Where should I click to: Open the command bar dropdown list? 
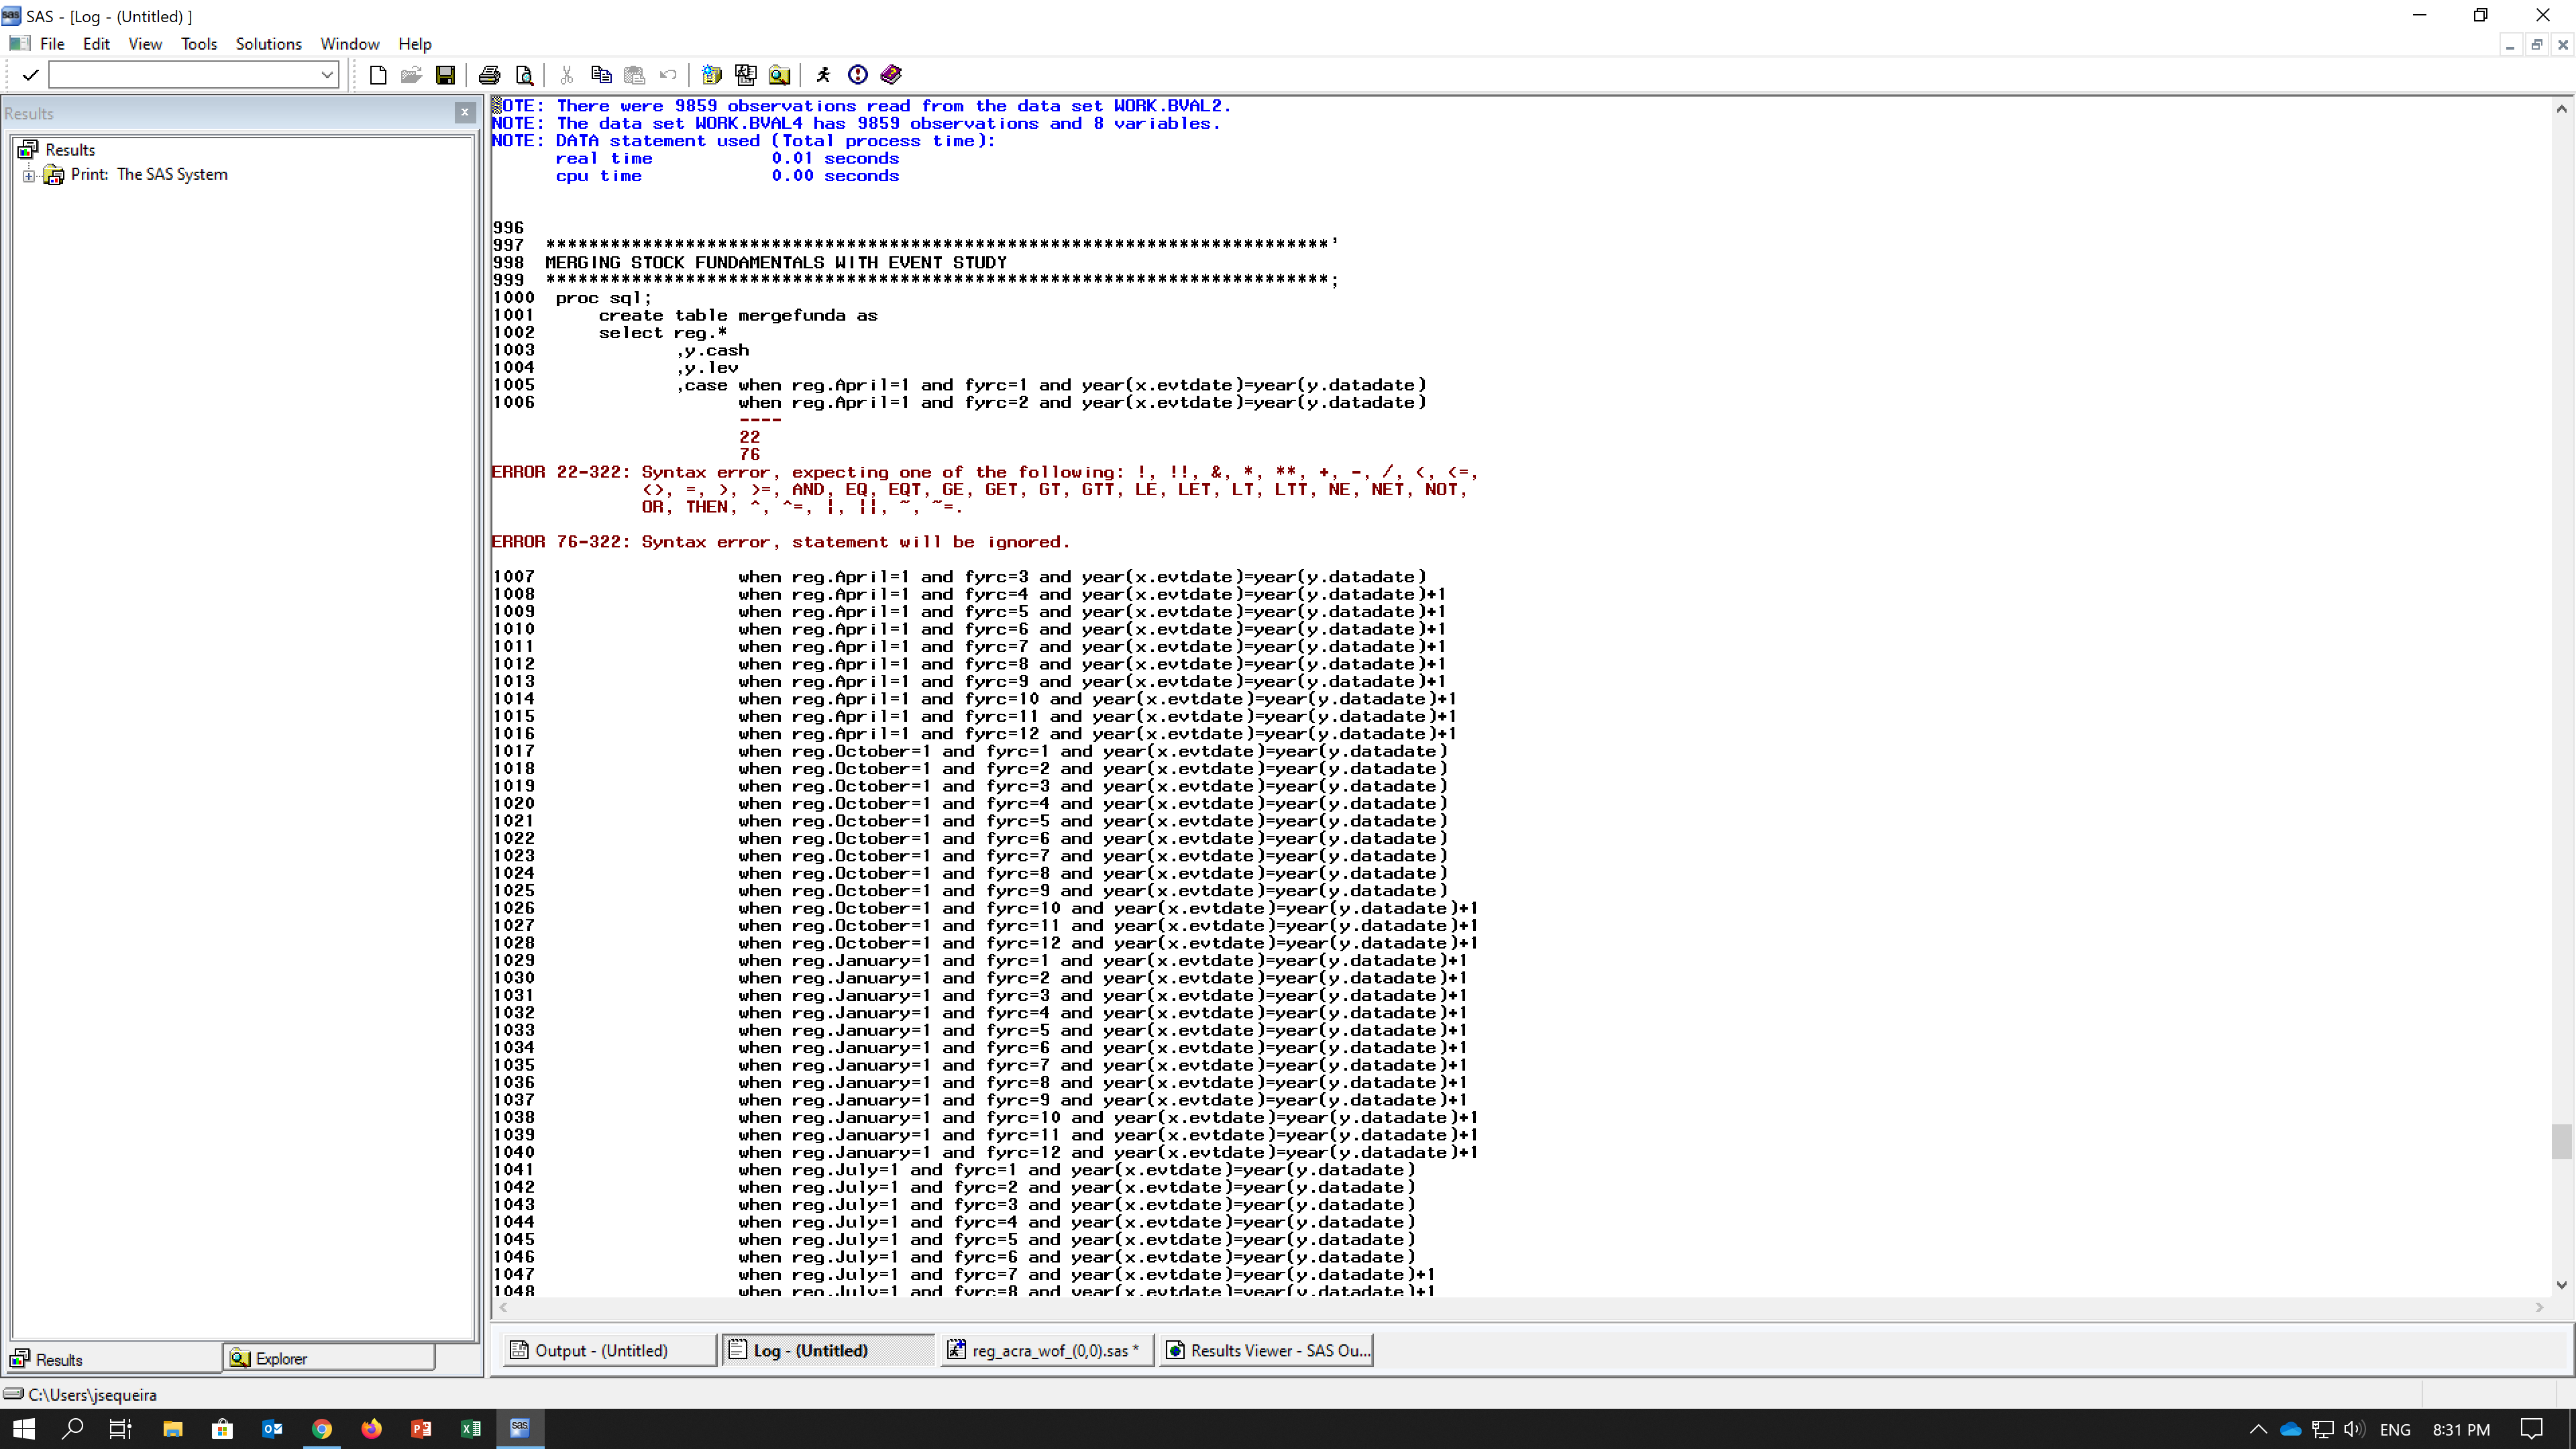coord(326,74)
